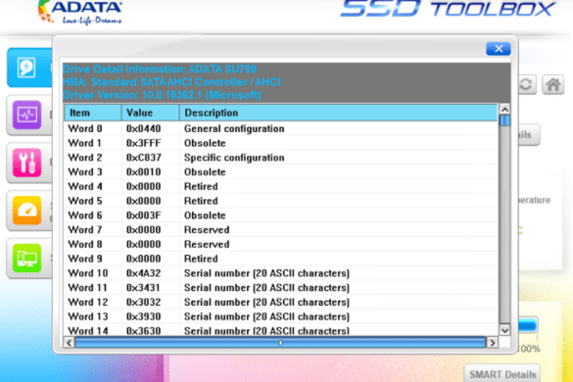Click the scroll down arrow of the table
The height and width of the screenshot is (382, 573).
(504, 330)
